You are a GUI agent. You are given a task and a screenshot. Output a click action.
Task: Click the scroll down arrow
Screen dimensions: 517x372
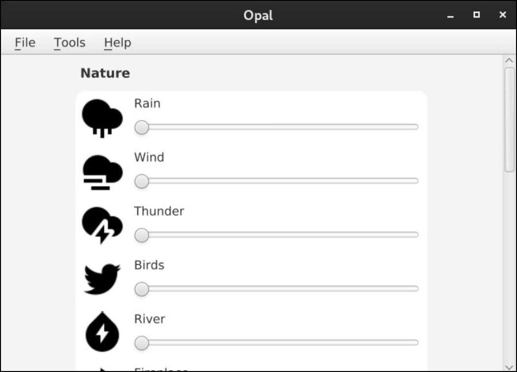509,367
